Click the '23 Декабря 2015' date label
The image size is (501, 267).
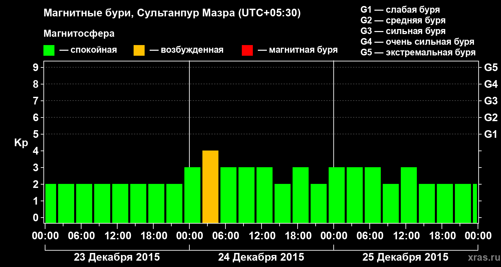click(x=117, y=257)
